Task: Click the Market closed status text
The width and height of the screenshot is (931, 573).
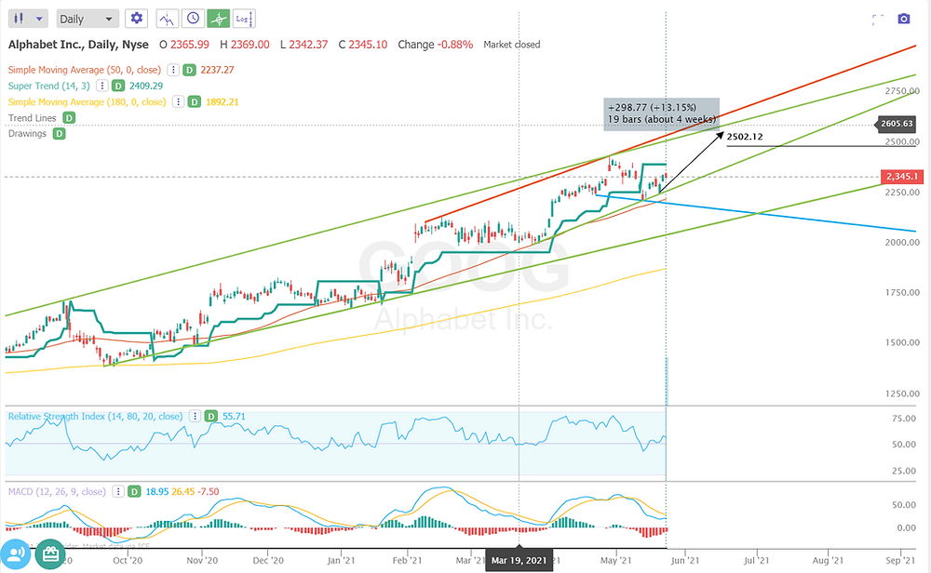Action: point(512,45)
